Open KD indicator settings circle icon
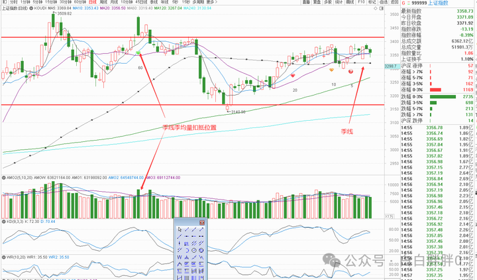 [x=4, y=222]
